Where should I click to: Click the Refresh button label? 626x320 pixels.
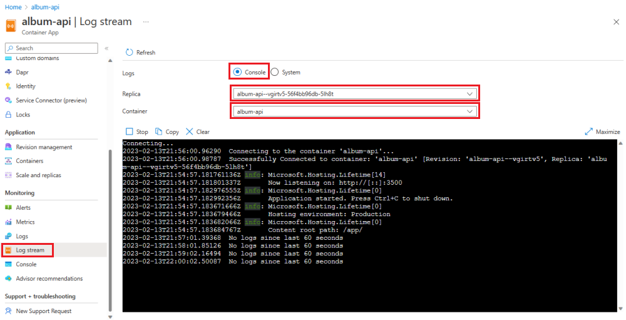click(x=146, y=53)
